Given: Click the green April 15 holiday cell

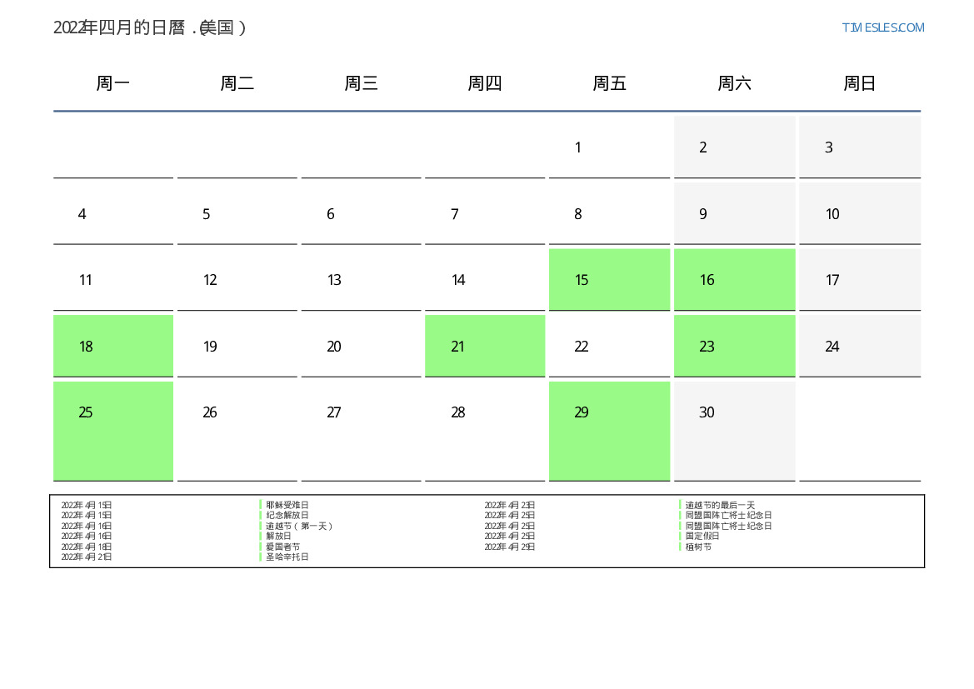Looking at the screenshot, I should pos(609,280).
